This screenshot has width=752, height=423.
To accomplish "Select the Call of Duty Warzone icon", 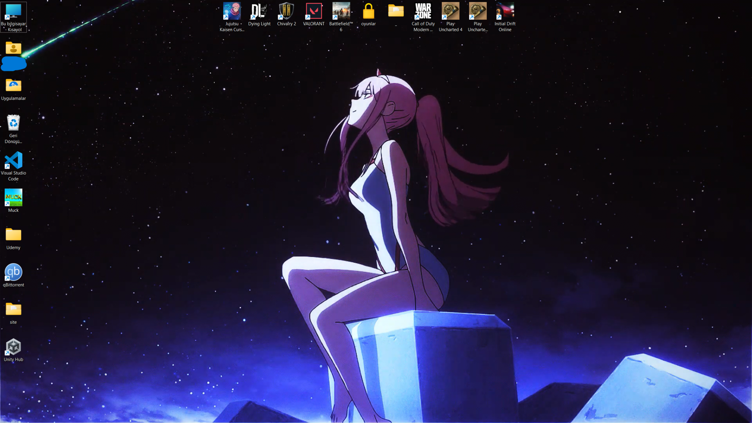I will tap(423, 11).
